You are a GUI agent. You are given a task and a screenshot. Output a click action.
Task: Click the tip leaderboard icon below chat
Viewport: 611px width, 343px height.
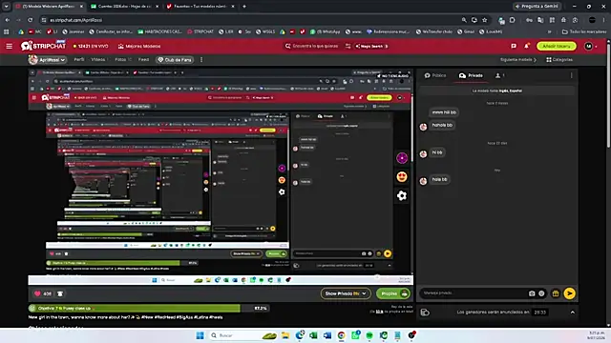(x=425, y=313)
